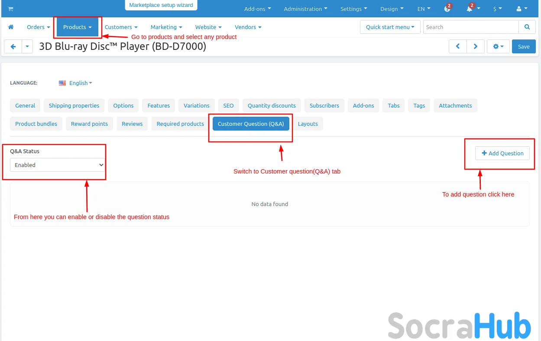Click the shopping cart icon in top bar
This screenshot has height=341, width=541.
click(x=10, y=9)
